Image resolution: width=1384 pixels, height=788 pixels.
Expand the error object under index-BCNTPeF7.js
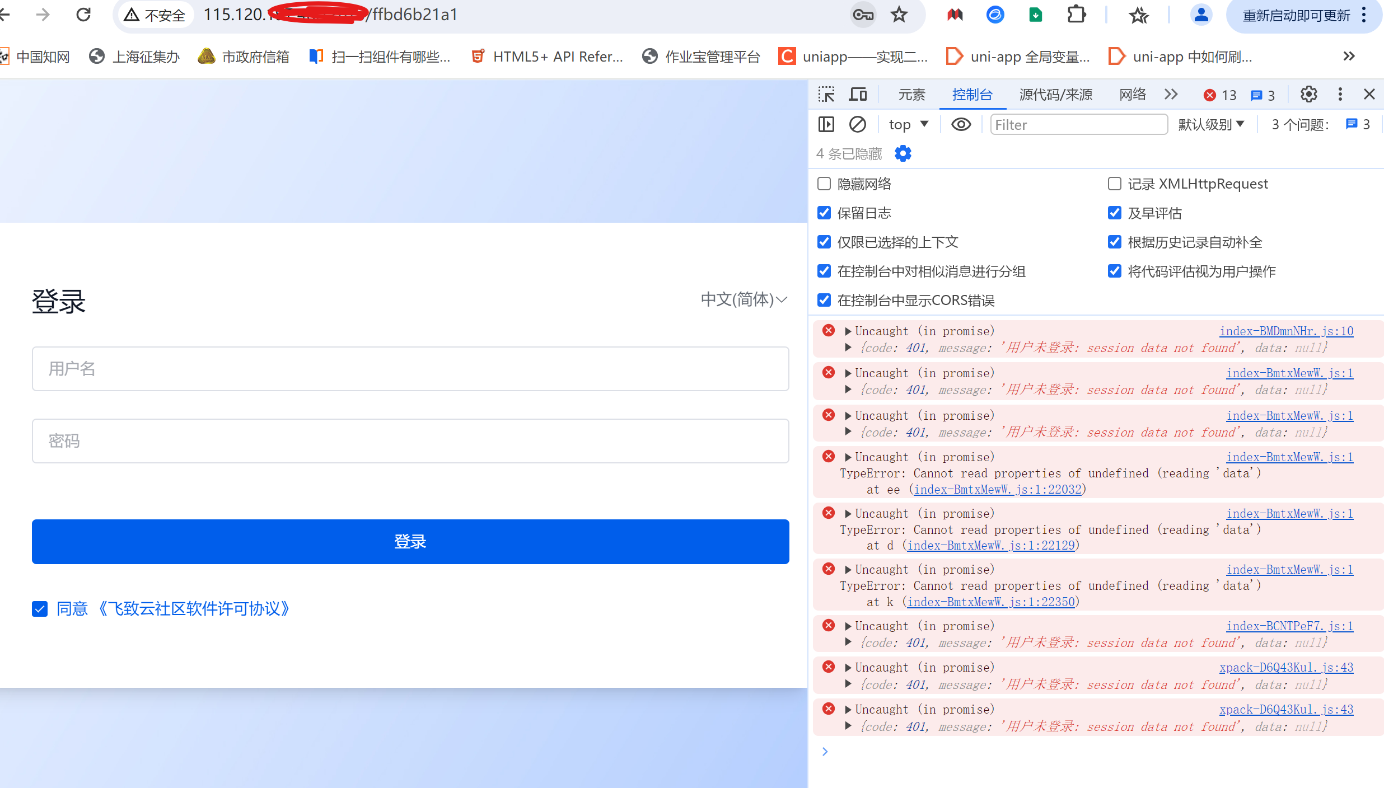848,642
